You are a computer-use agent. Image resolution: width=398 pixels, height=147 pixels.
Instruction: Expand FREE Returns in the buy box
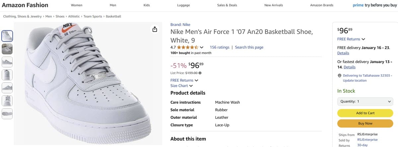point(364,39)
